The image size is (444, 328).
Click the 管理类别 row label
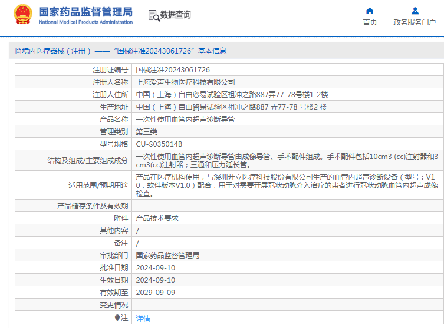point(114,132)
